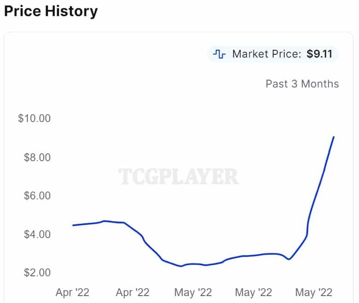
Task: Click the second Apr '22 axis label
Action: 133,292
